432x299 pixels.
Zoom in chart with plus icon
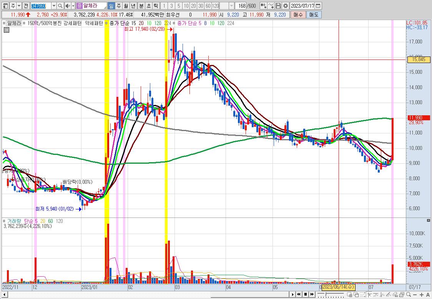click(422, 294)
